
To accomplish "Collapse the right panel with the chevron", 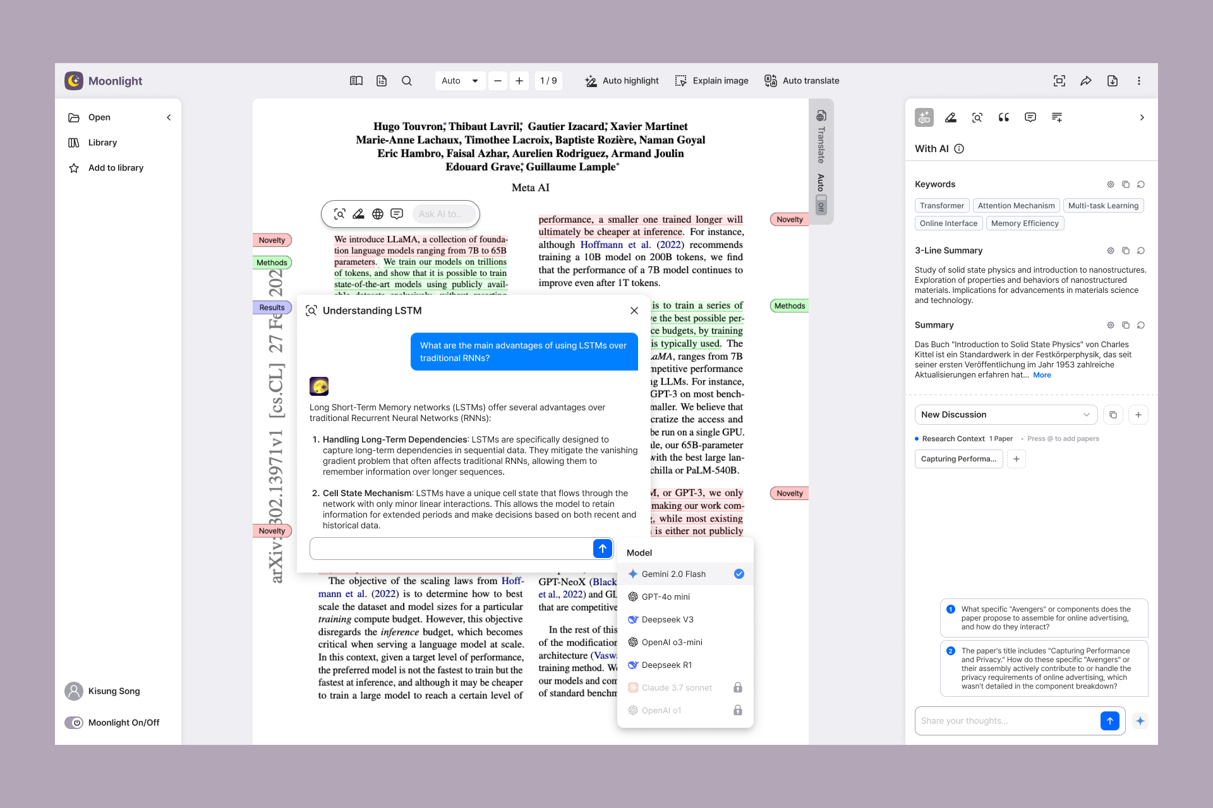I will tap(1142, 117).
